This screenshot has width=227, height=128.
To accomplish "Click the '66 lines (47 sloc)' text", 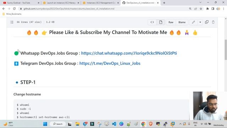I will click(x=29, y=22).
